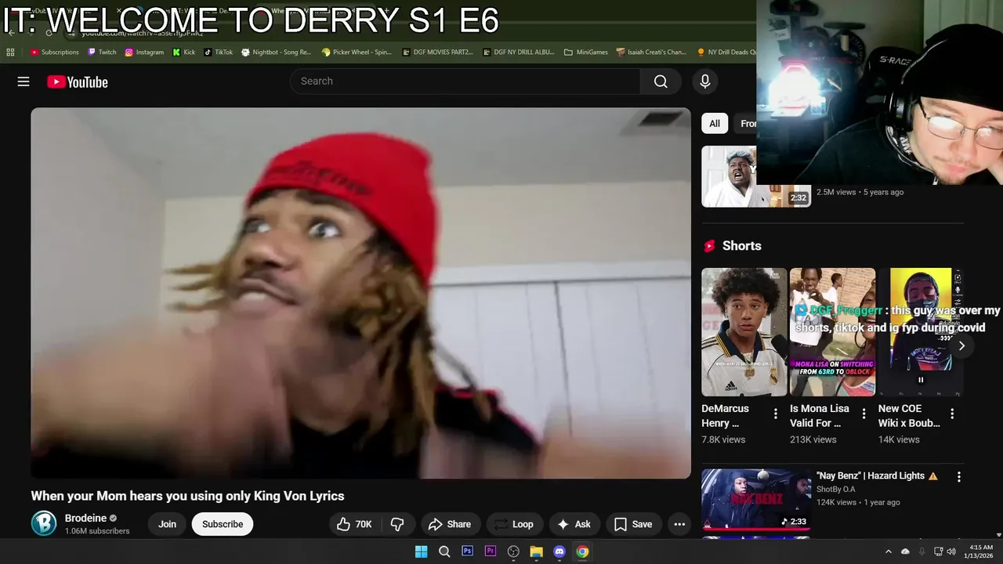Open the Subscriptions bookmark
Viewport: 1003px width, 564px height.
coord(55,52)
